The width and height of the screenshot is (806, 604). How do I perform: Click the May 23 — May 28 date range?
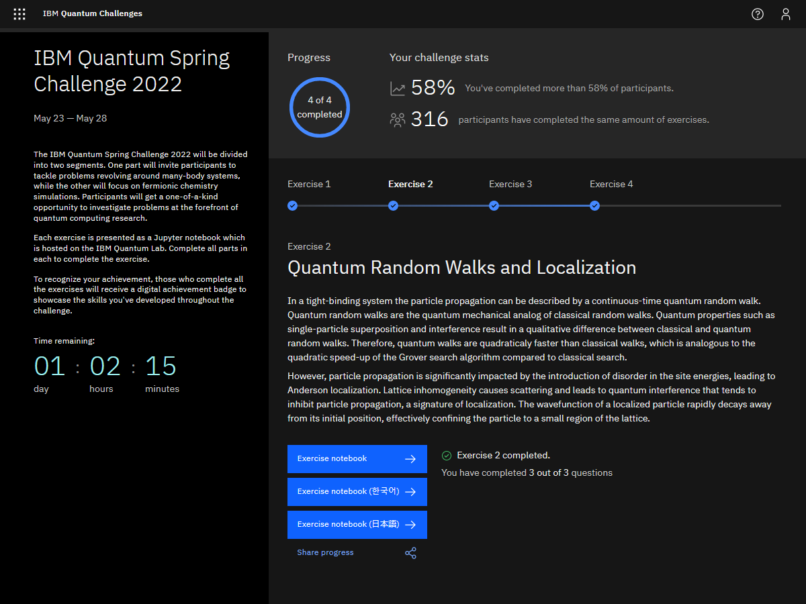(71, 119)
